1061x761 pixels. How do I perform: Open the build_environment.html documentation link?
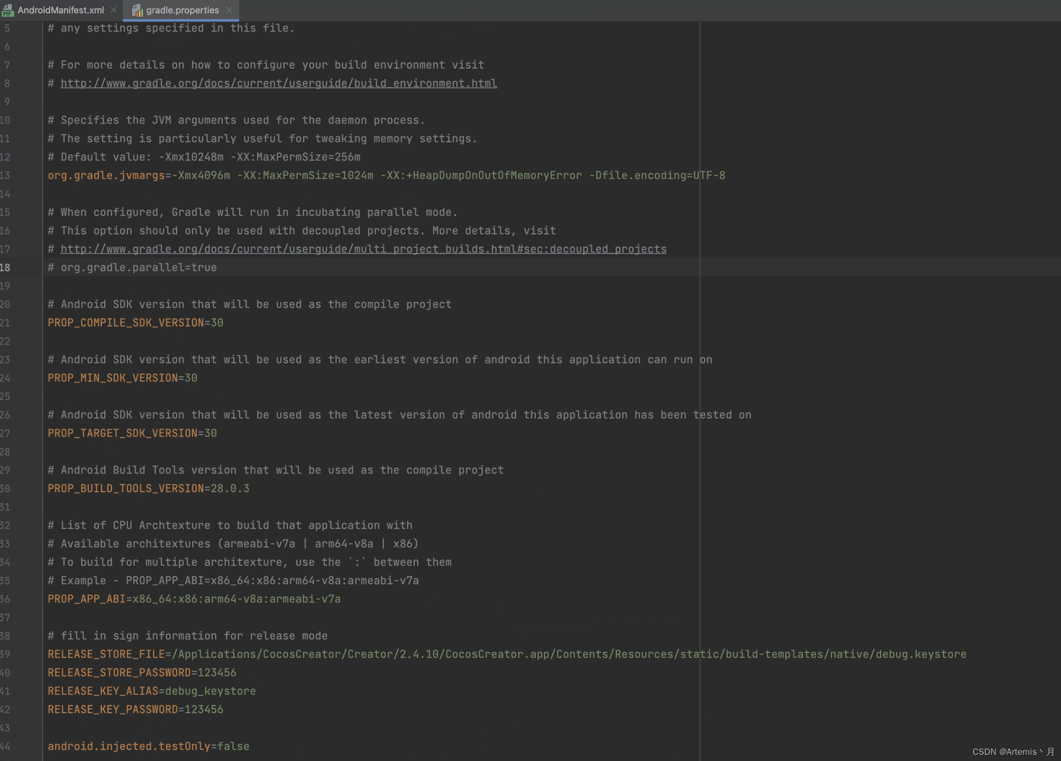pos(278,83)
